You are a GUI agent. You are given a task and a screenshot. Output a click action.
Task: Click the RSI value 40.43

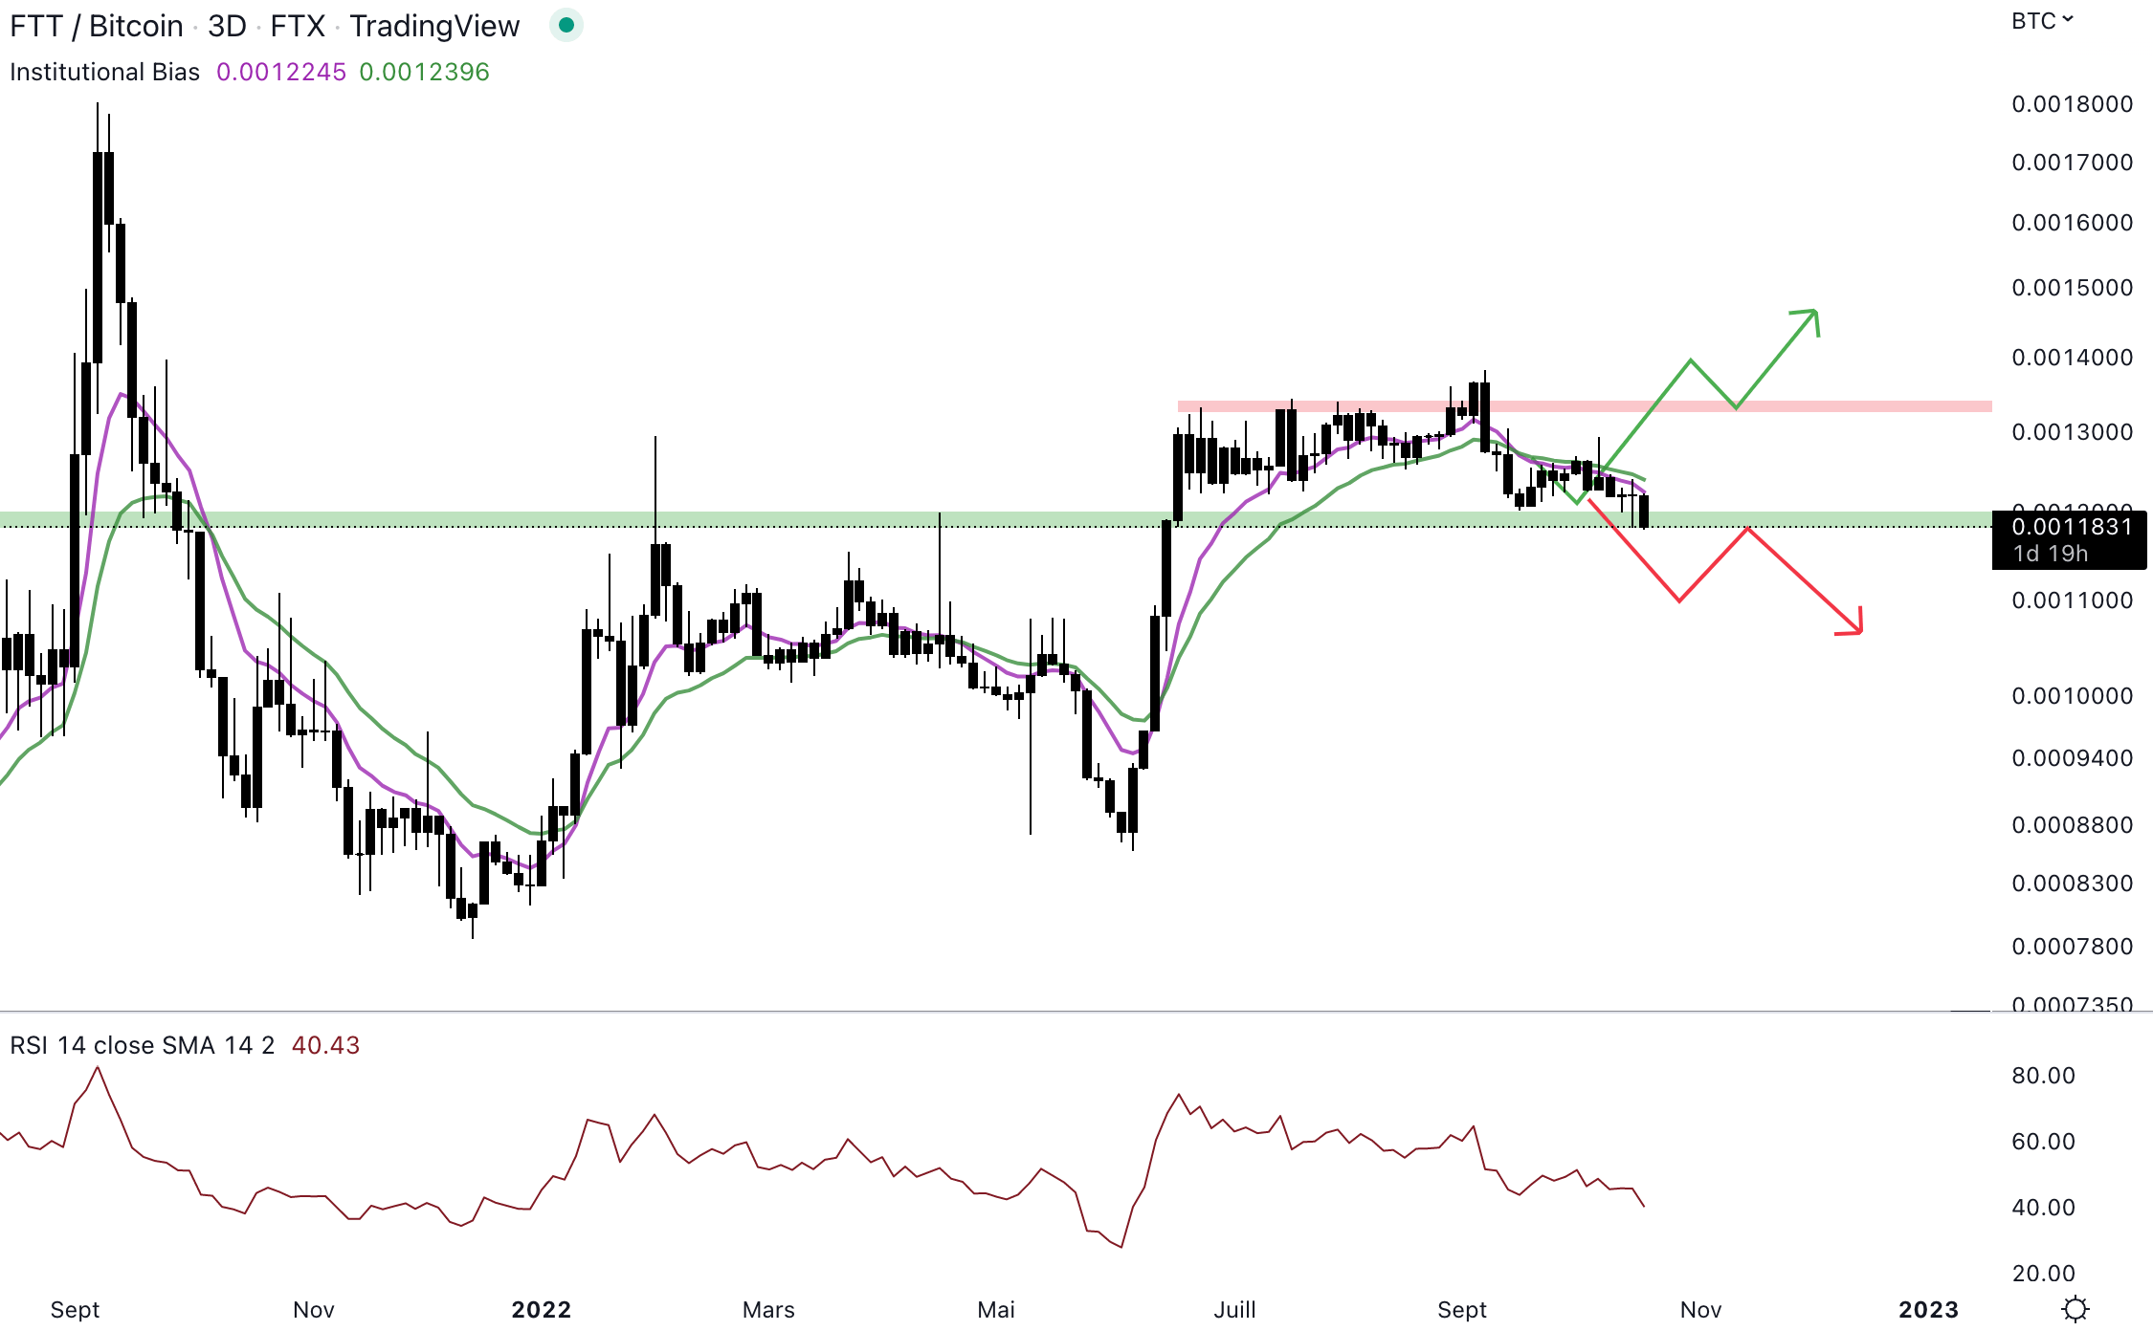pos(325,1045)
